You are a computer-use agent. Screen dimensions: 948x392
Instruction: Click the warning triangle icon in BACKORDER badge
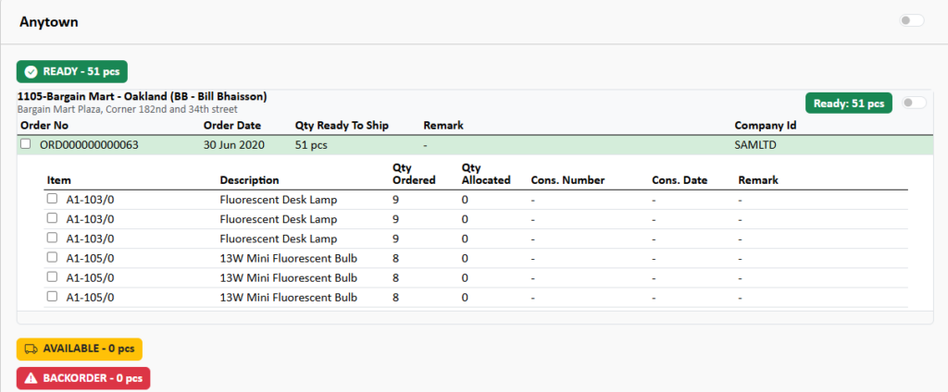31,378
